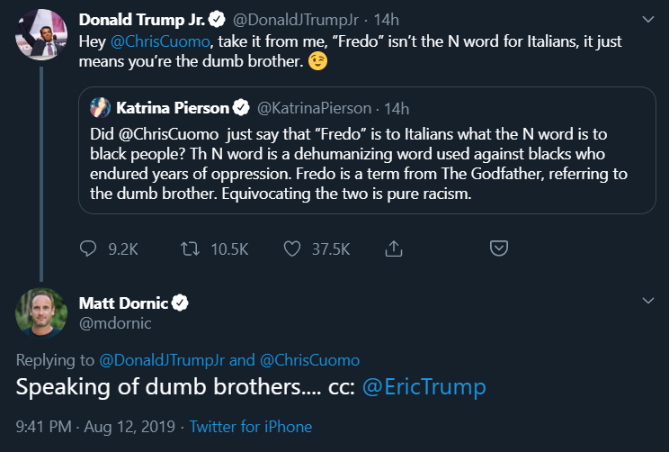Click Matt Dornic's verified badge
Viewport: 669px width, 452px height.
tap(180, 303)
